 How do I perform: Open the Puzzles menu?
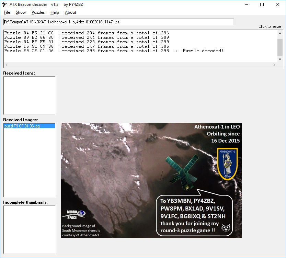tap(38, 12)
